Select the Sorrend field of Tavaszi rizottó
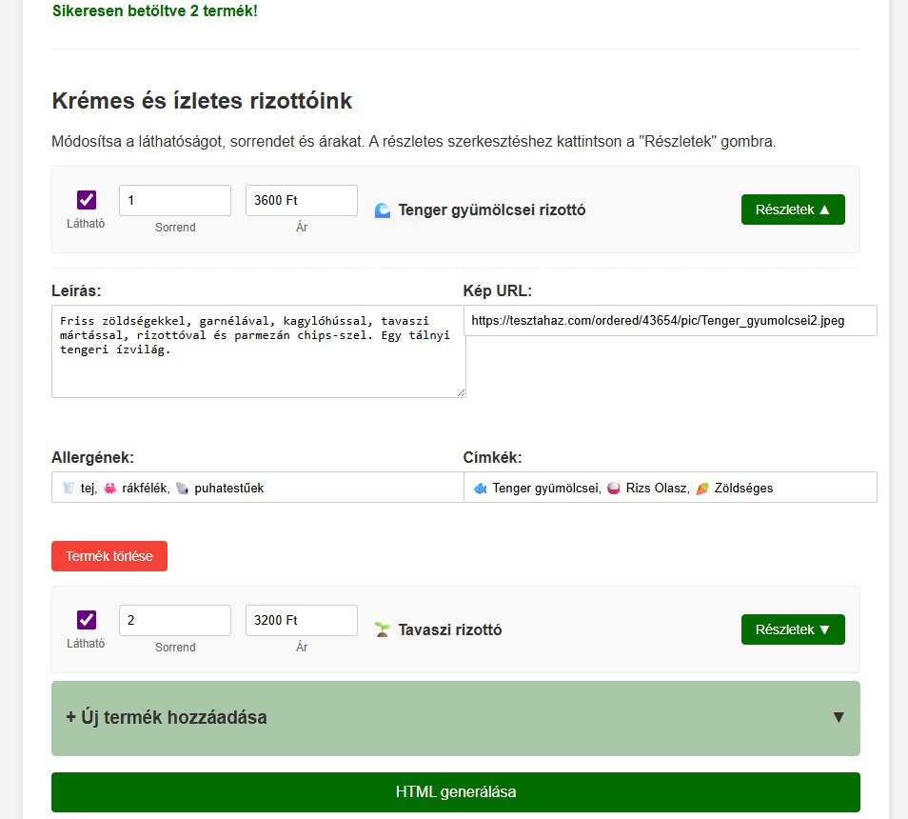This screenshot has width=908, height=819. click(x=175, y=620)
